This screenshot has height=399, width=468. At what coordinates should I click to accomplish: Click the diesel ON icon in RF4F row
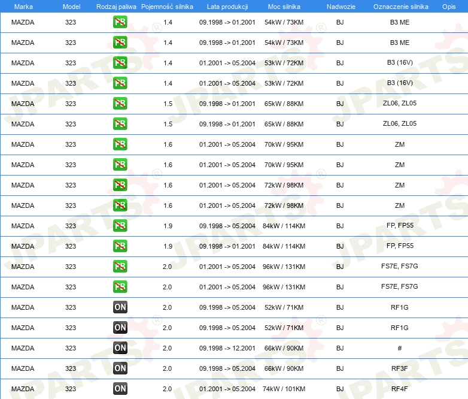click(120, 388)
